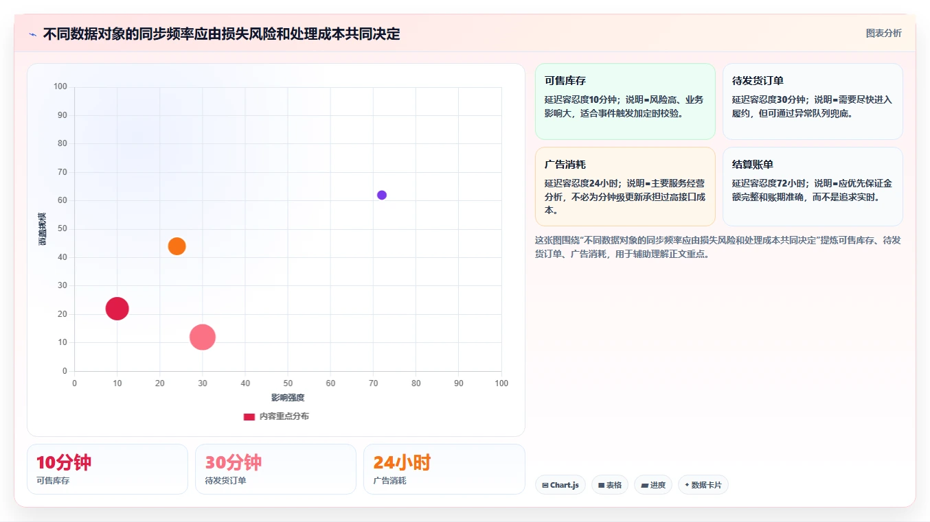Click the Chart.js tag icon
The image size is (930, 522).
(x=545, y=485)
